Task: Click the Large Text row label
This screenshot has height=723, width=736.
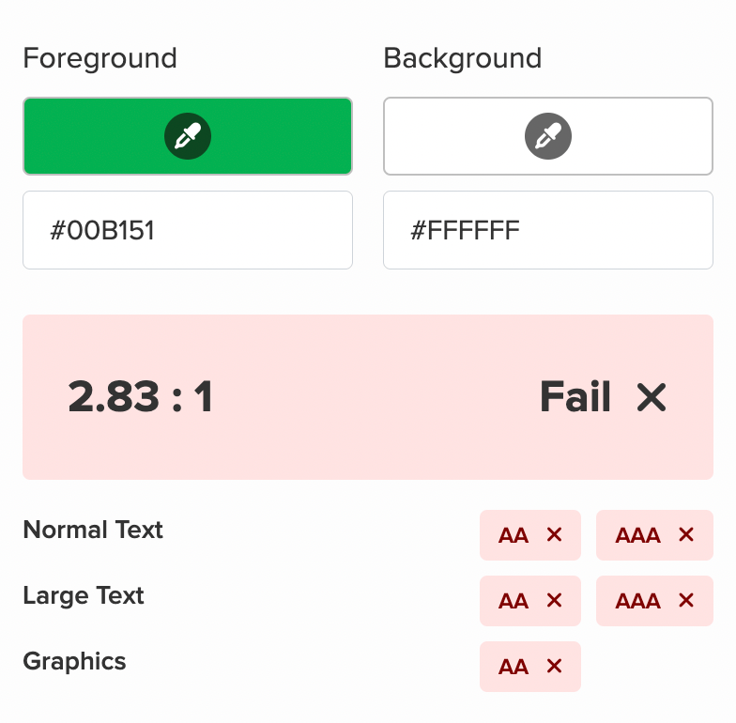Action: coord(84,595)
